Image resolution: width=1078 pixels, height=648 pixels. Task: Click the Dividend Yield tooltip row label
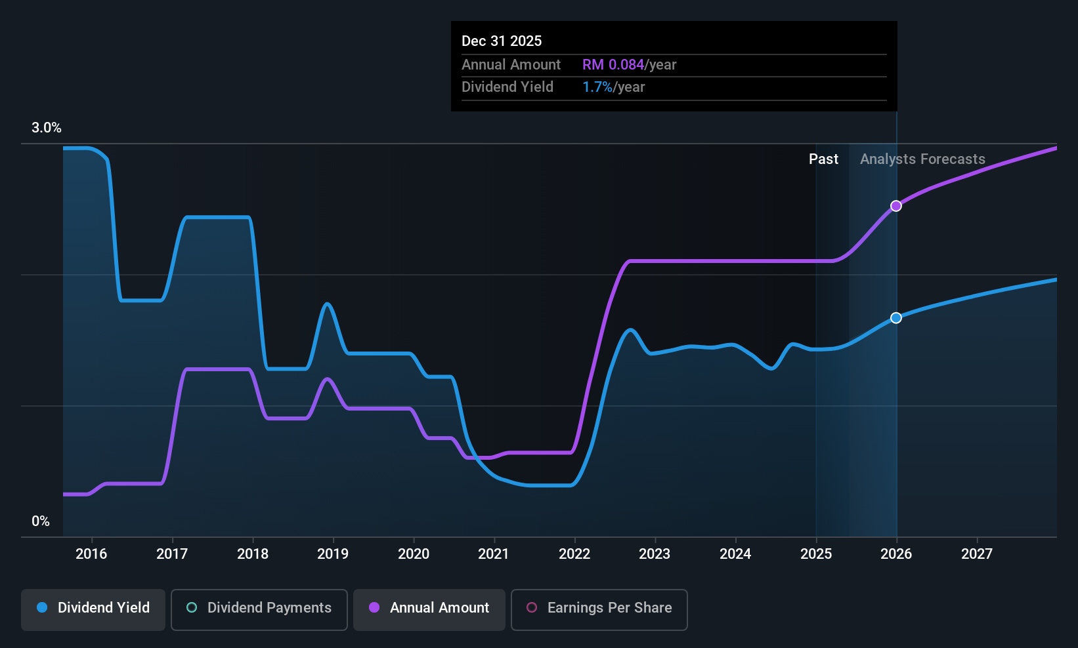point(507,87)
